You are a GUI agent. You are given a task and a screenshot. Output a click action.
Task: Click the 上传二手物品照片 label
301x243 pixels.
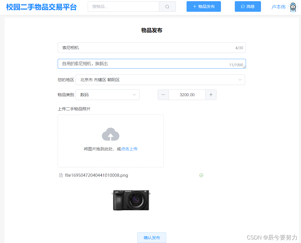tap(74, 109)
